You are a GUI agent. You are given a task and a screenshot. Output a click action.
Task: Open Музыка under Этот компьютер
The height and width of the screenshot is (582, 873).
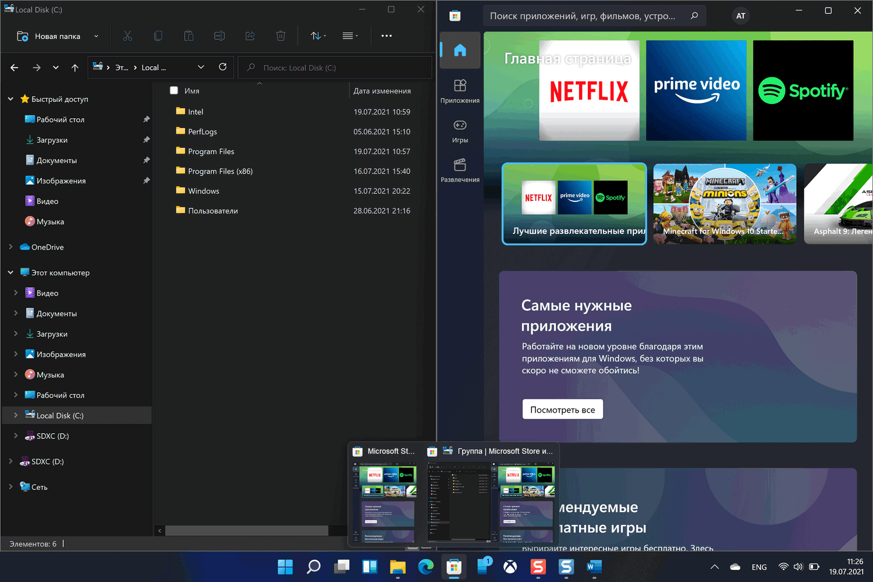tap(50, 375)
